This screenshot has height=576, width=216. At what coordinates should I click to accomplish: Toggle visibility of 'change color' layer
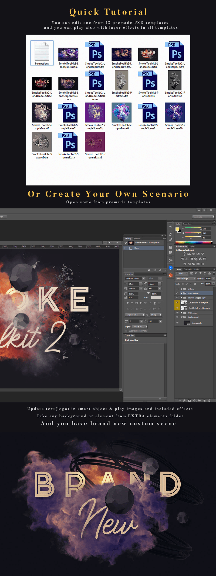click(x=177, y=323)
